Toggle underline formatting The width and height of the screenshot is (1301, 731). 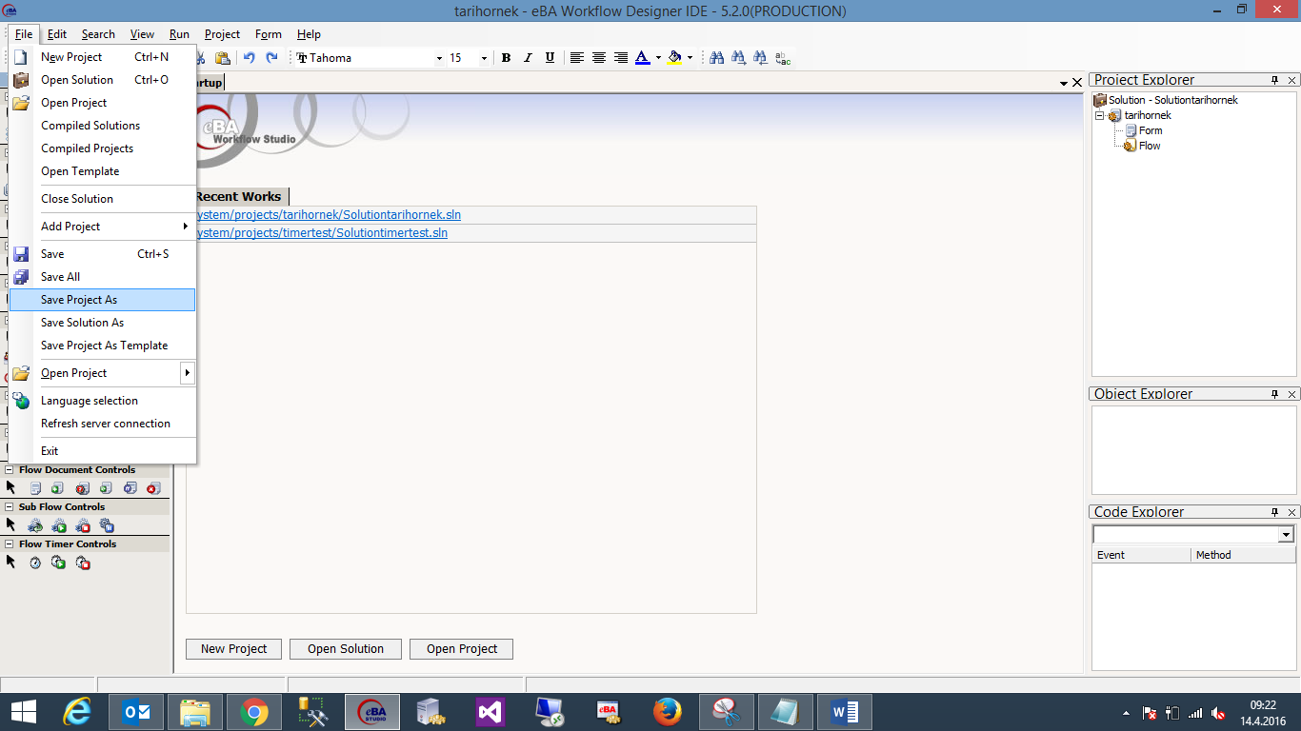click(550, 58)
